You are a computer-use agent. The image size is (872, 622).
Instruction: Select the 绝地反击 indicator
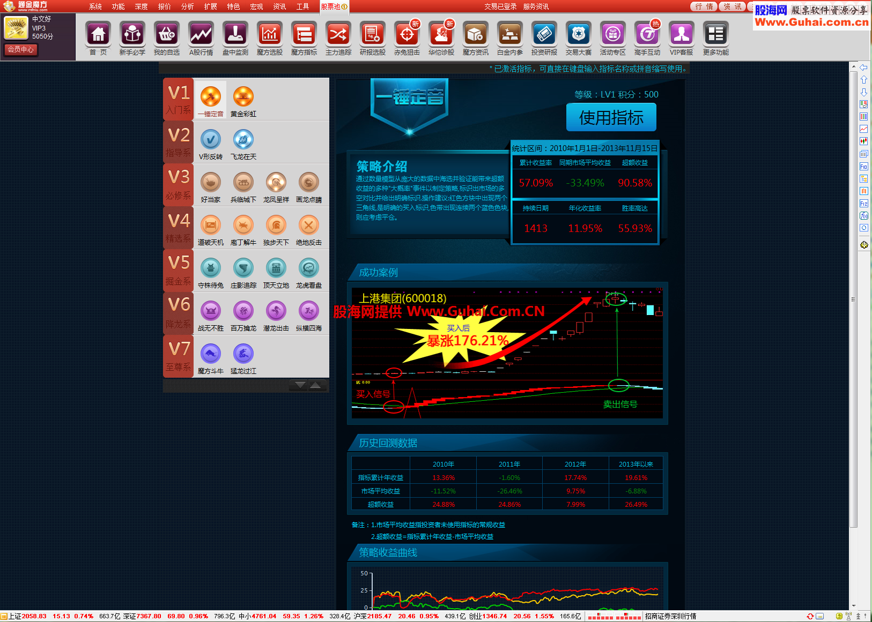(309, 229)
